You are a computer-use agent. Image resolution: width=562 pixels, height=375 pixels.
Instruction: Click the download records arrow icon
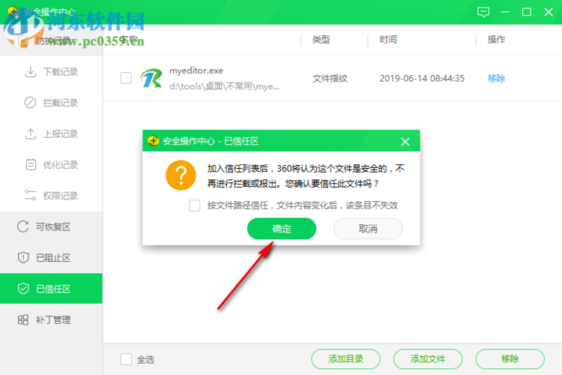tap(31, 72)
